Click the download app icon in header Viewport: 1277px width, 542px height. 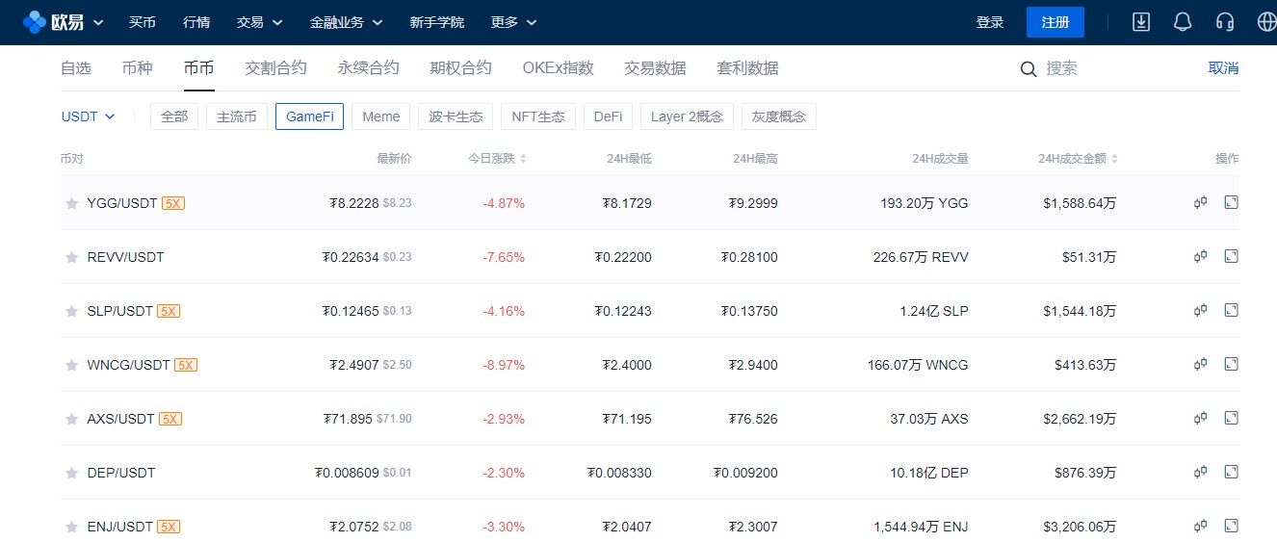pyautogui.click(x=1141, y=22)
